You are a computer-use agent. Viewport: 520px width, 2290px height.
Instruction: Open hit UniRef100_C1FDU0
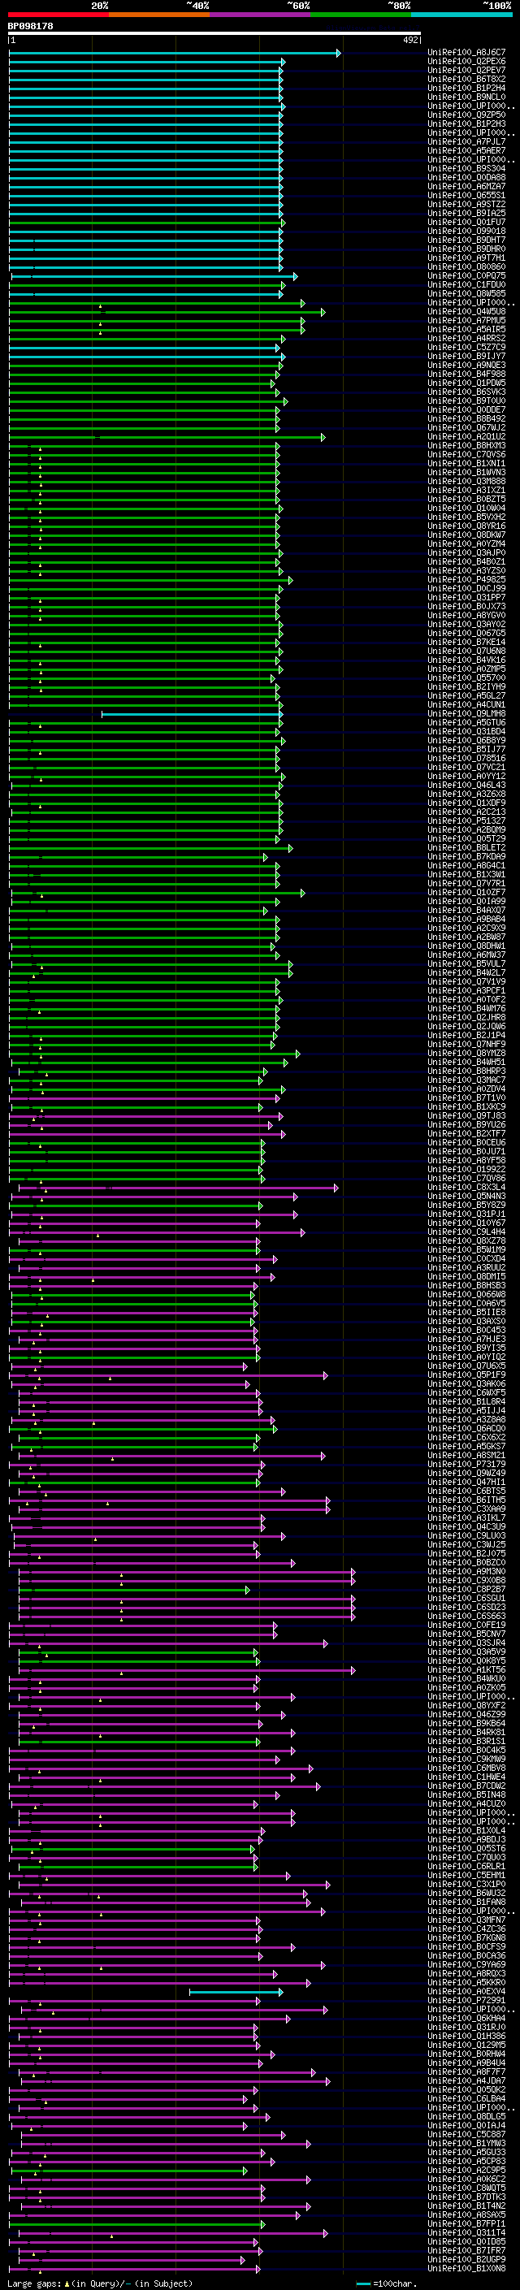click(x=466, y=284)
